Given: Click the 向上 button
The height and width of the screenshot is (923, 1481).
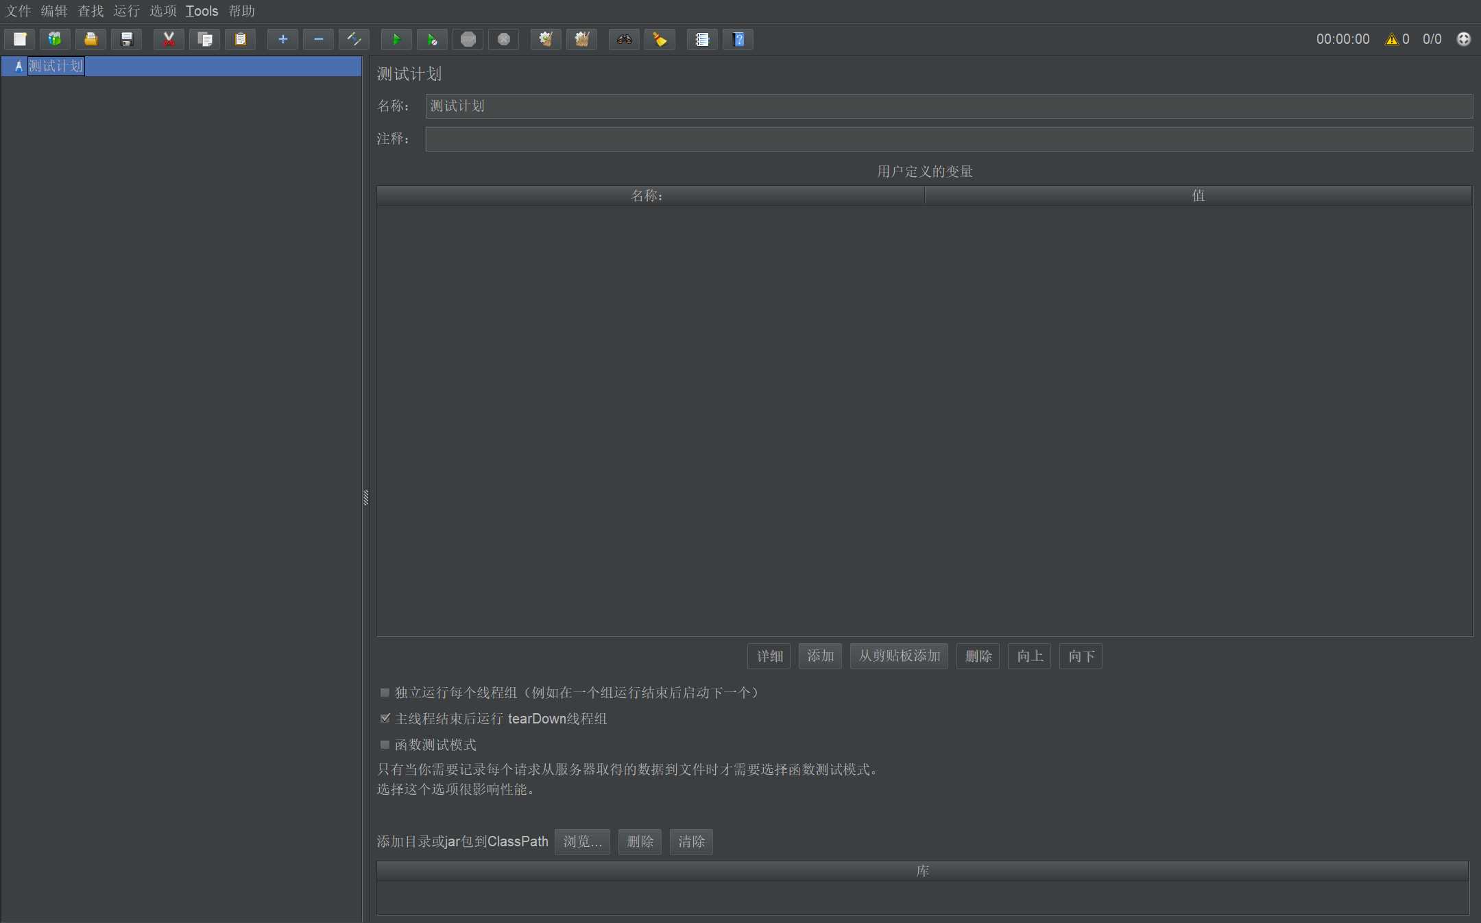Looking at the screenshot, I should pos(1029,656).
